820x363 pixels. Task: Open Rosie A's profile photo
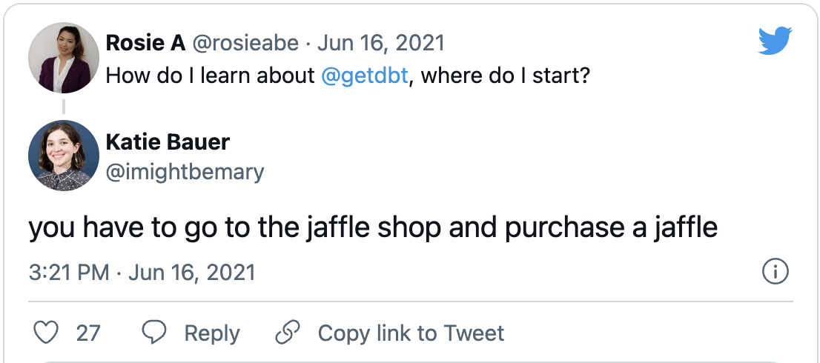pos(64,58)
